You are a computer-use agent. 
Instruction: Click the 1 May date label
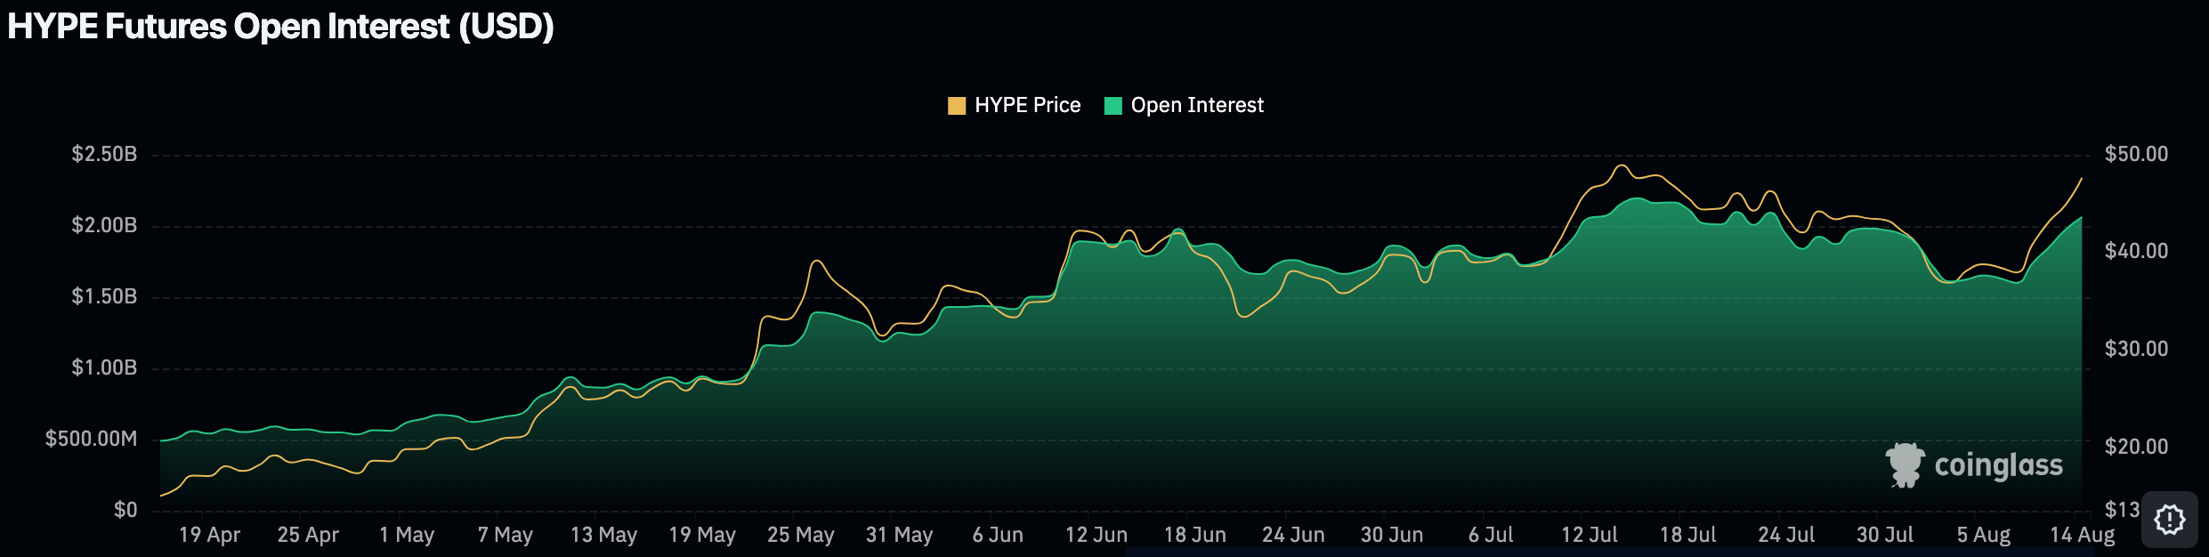coord(407,535)
